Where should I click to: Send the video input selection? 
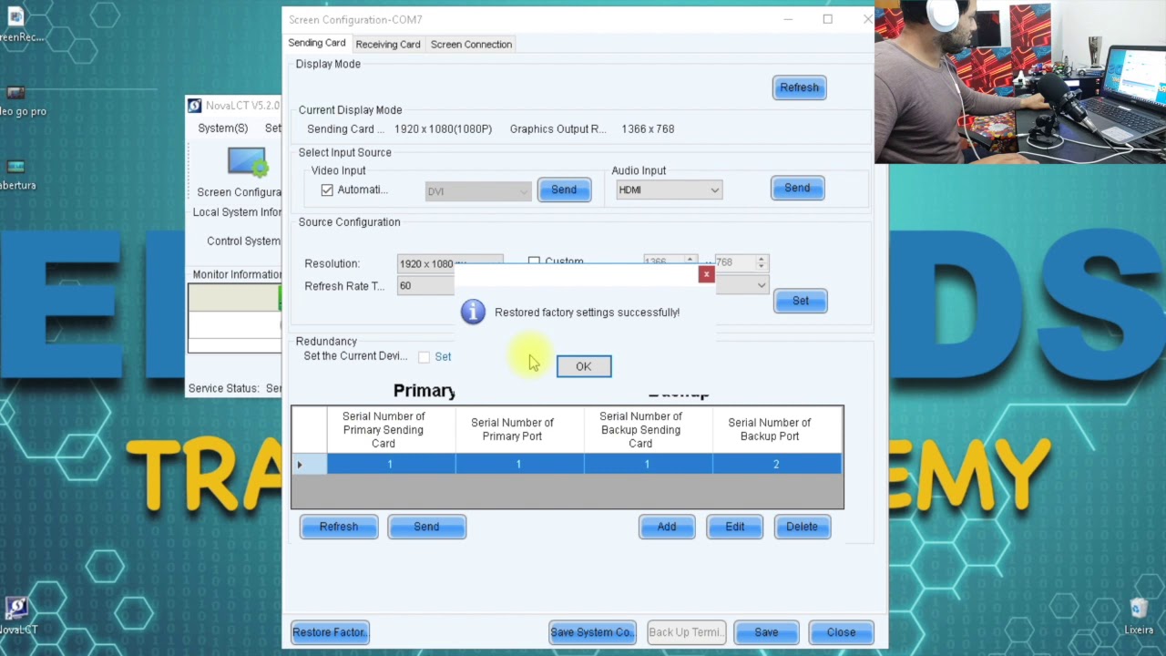(564, 190)
